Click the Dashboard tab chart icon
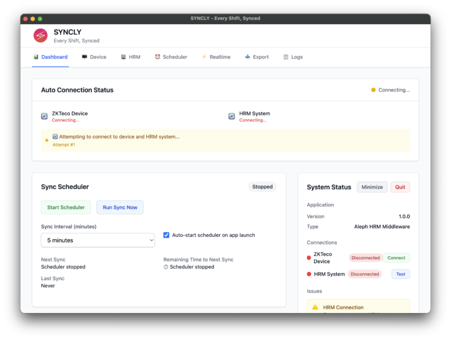Screen dimensions: 451x340 (x=36, y=57)
